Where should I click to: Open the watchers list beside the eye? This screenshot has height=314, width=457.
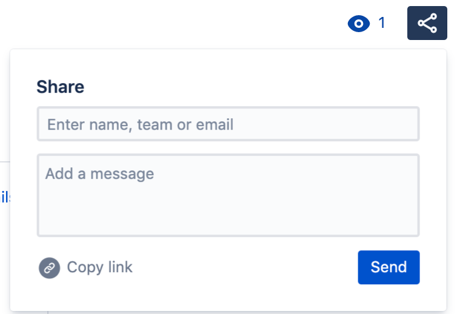tap(382, 23)
